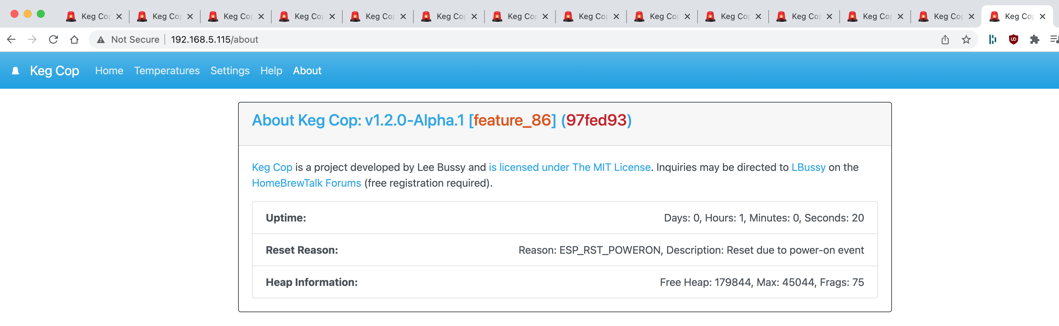Viewport: 1059px width, 326px height.
Task: Click the teal bars extension icon
Action: click(x=993, y=39)
